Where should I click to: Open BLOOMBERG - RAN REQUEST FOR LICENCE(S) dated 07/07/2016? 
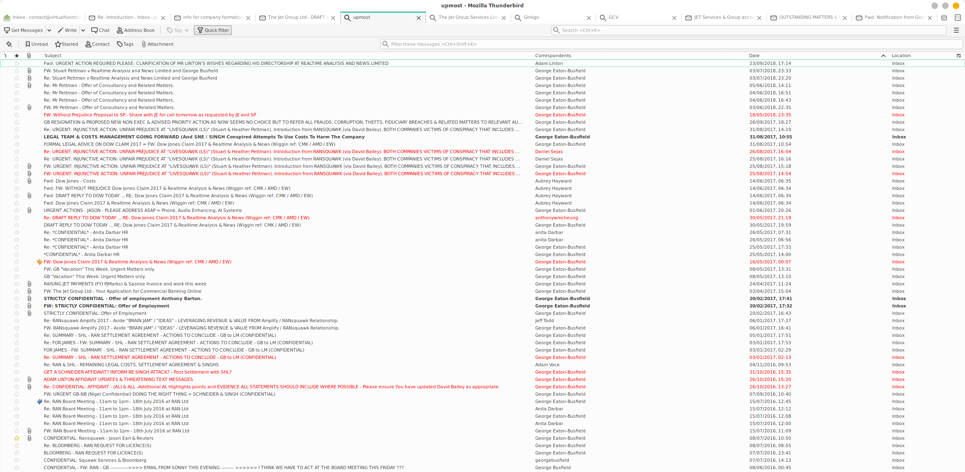point(482,453)
